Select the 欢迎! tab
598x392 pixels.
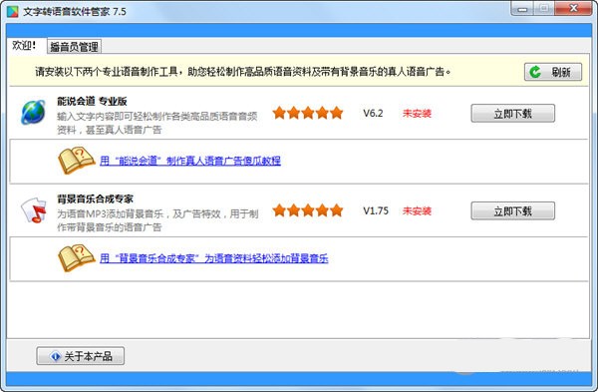[24, 46]
